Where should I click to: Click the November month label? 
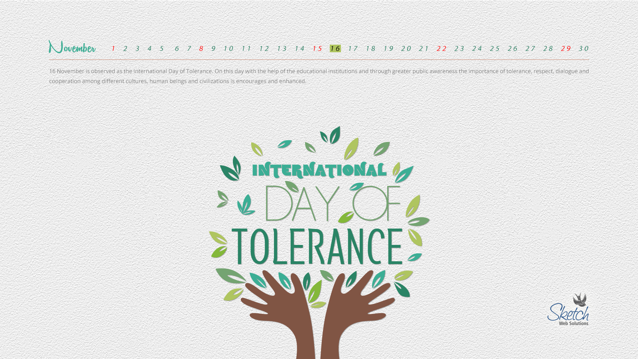72,47
